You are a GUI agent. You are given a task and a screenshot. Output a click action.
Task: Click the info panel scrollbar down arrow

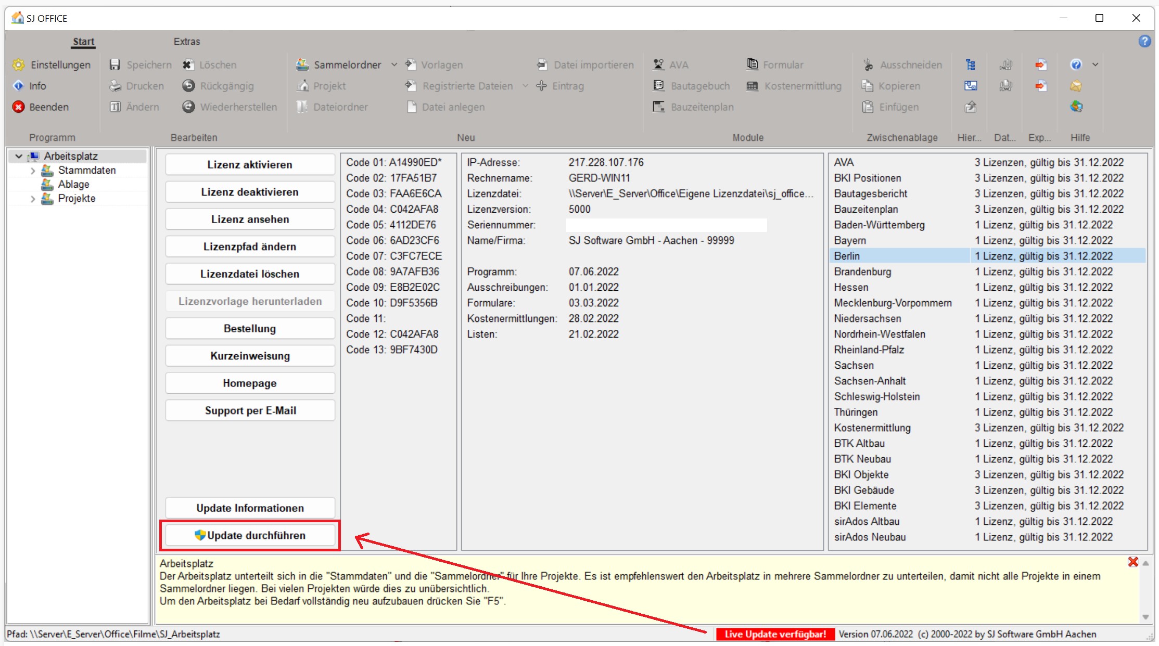click(1145, 617)
